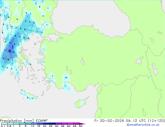This screenshot has width=165, height=127.
Task: Click the purple above-50 legend arrow tip
Action: coord(82,124)
